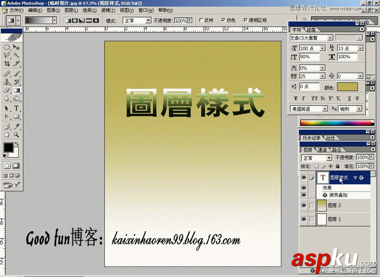Screen dimensions: 380x277
Task: Open the 滤镜(T) menu
Action: click(x=108, y=10)
